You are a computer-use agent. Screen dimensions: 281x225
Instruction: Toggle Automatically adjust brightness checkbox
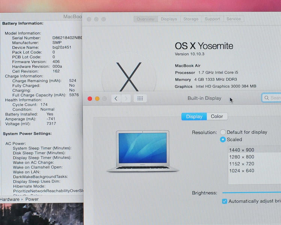click(x=224, y=201)
